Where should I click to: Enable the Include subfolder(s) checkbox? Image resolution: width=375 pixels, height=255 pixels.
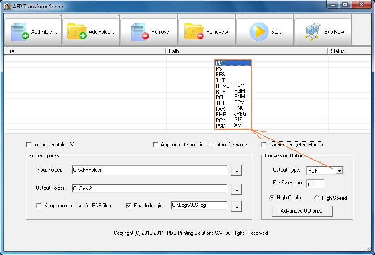pos(28,145)
